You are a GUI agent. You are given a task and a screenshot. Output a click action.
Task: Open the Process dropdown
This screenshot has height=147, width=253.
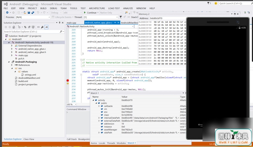click(49, 17)
